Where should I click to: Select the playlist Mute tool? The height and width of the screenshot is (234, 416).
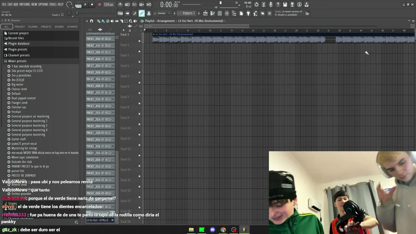click(x=112, y=21)
